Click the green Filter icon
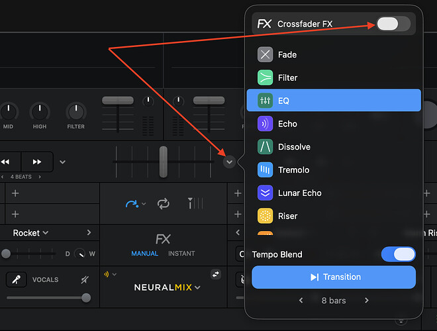Image resolution: width=437 pixels, height=331 pixels. pyautogui.click(x=265, y=77)
